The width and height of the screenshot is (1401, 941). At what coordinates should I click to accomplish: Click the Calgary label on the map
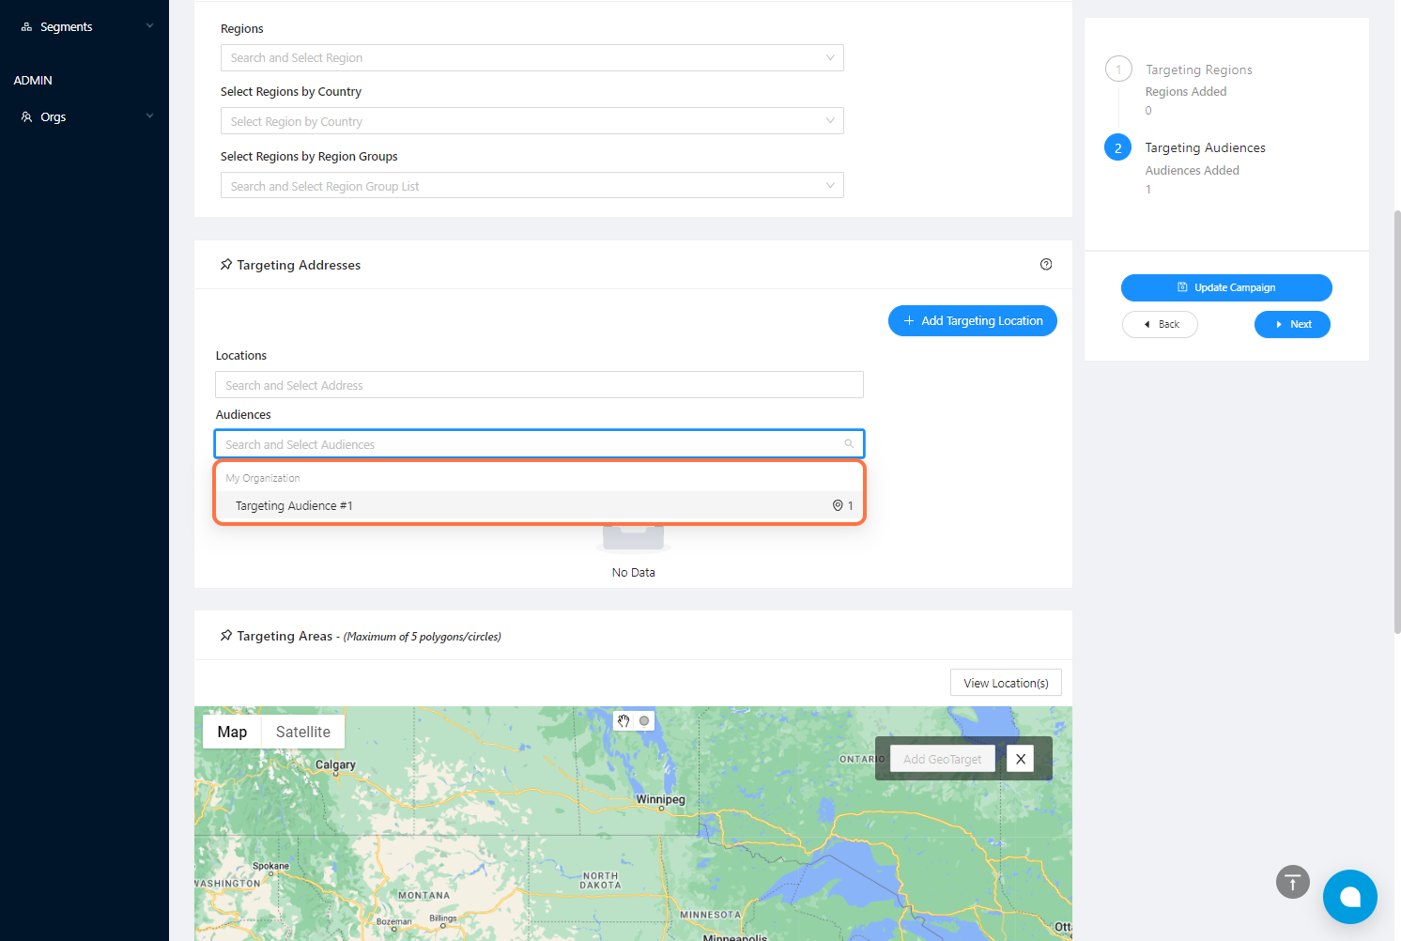(335, 764)
